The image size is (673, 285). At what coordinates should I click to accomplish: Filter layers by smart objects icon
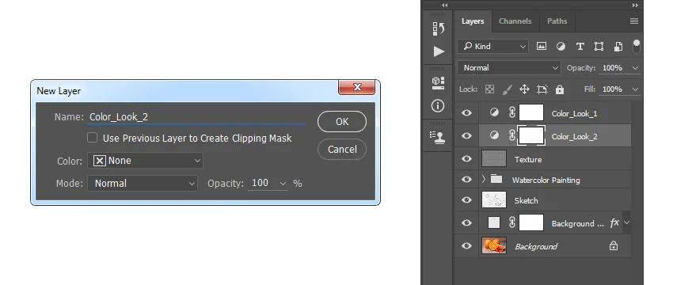(x=618, y=47)
